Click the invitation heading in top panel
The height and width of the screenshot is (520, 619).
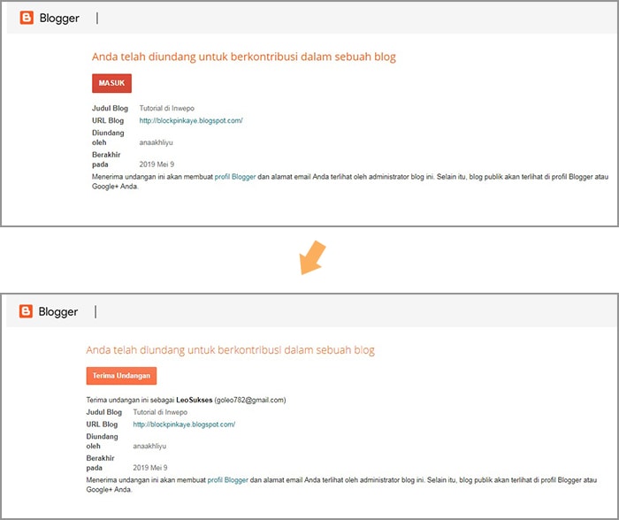[244, 57]
